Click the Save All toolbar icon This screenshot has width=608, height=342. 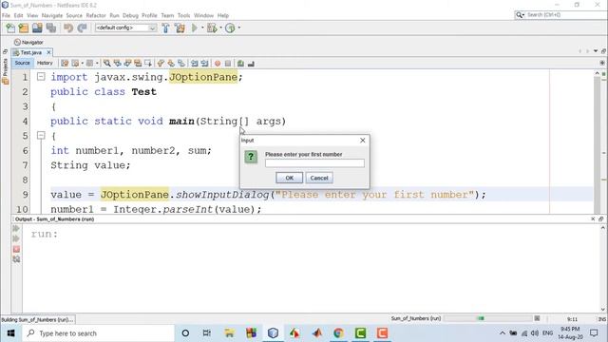(50, 28)
